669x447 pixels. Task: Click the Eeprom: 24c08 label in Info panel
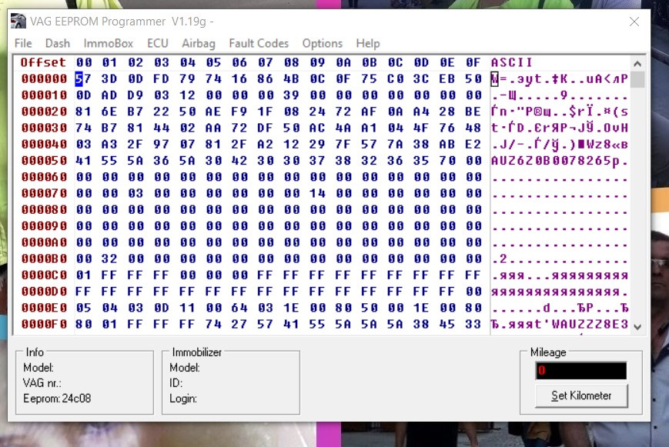[x=55, y=399]
